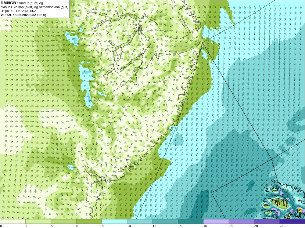
Task: Click the '(+2 h)' forecast offset text
Action: coord(41,15)
